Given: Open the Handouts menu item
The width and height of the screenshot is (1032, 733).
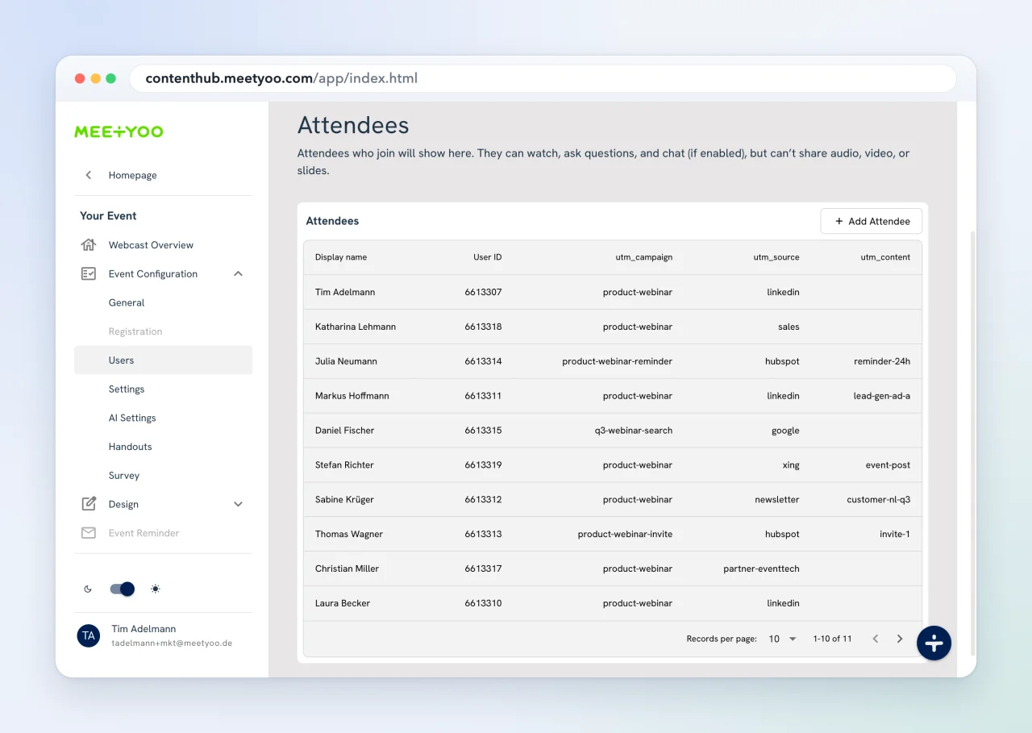Looking at the screenshot, I should click(131, 447).
